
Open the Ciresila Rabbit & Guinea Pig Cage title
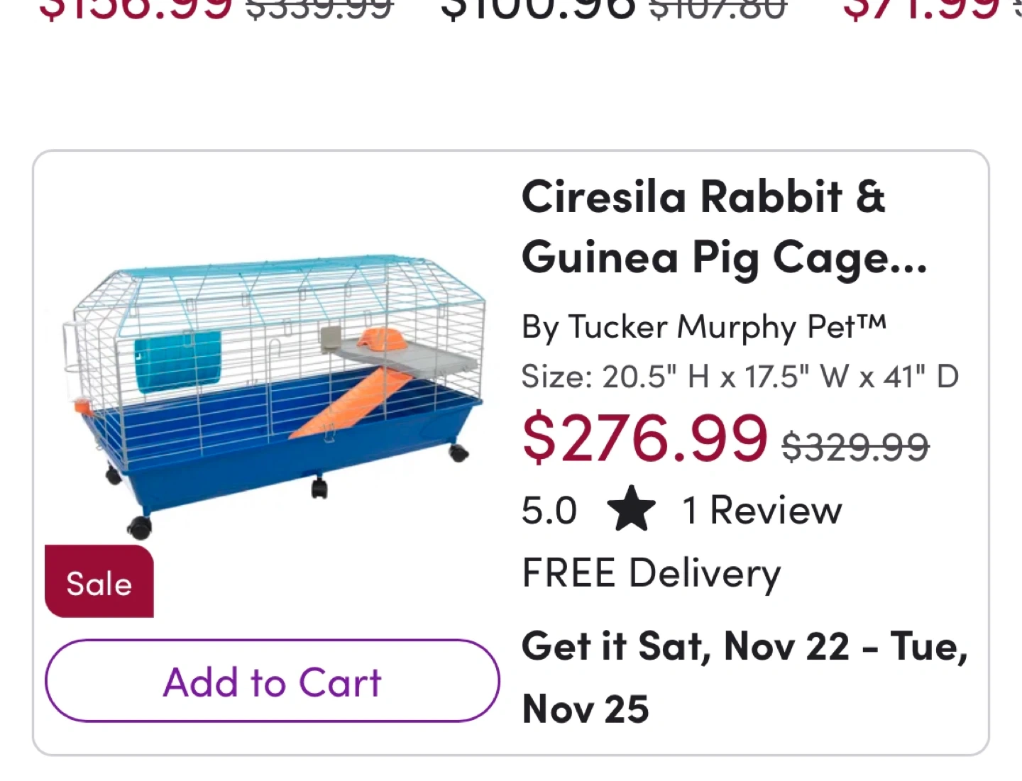tap(724, 227)
